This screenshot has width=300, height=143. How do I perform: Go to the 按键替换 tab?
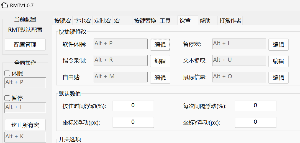click(145, 21)
